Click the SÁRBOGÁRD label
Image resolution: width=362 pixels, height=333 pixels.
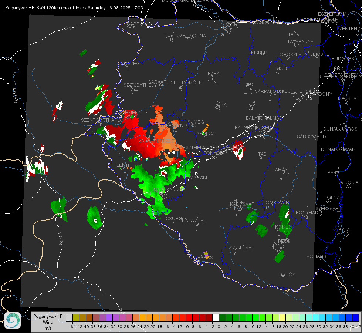coord(311,137)
